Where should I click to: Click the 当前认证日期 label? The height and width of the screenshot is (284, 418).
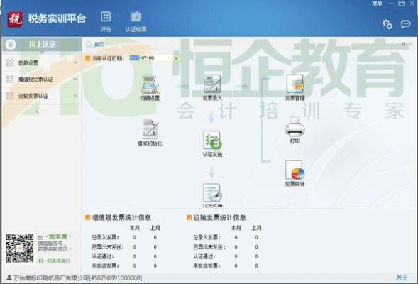pyautogui.click(x=109, y=58)
